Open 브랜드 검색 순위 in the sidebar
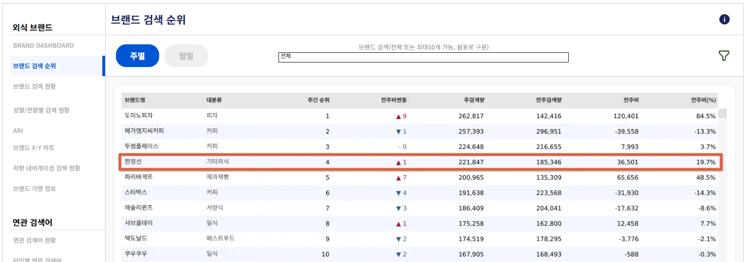Viewport: 745px width, 262px height. click(x=35, y=66)
